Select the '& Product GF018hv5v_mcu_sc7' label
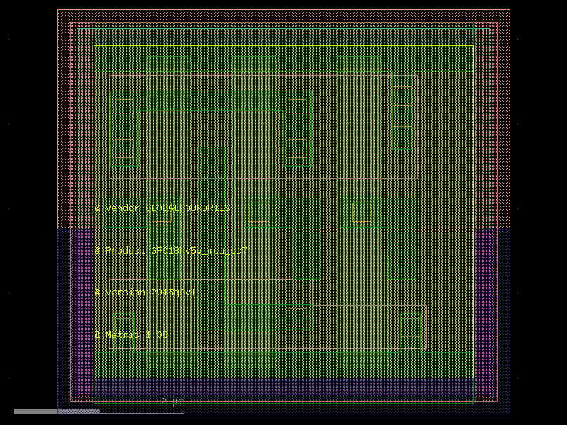Image resolution: width=567 pixels, height=425 pixels. (x=171, y=251)
